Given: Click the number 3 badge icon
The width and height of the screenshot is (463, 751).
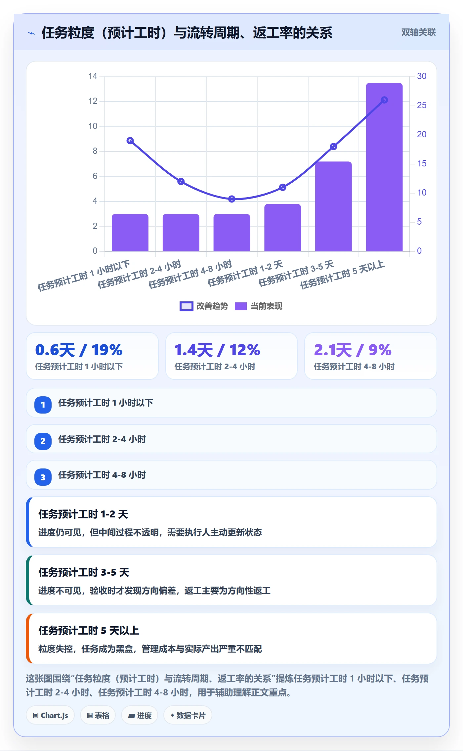Looking at the screenshot, I should pos(43,477).
